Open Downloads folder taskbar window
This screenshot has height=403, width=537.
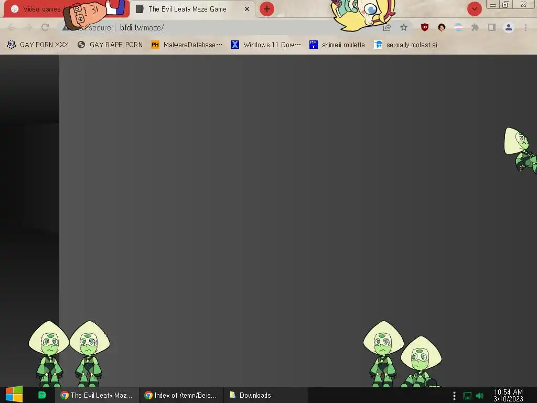(x=265, y=395)
